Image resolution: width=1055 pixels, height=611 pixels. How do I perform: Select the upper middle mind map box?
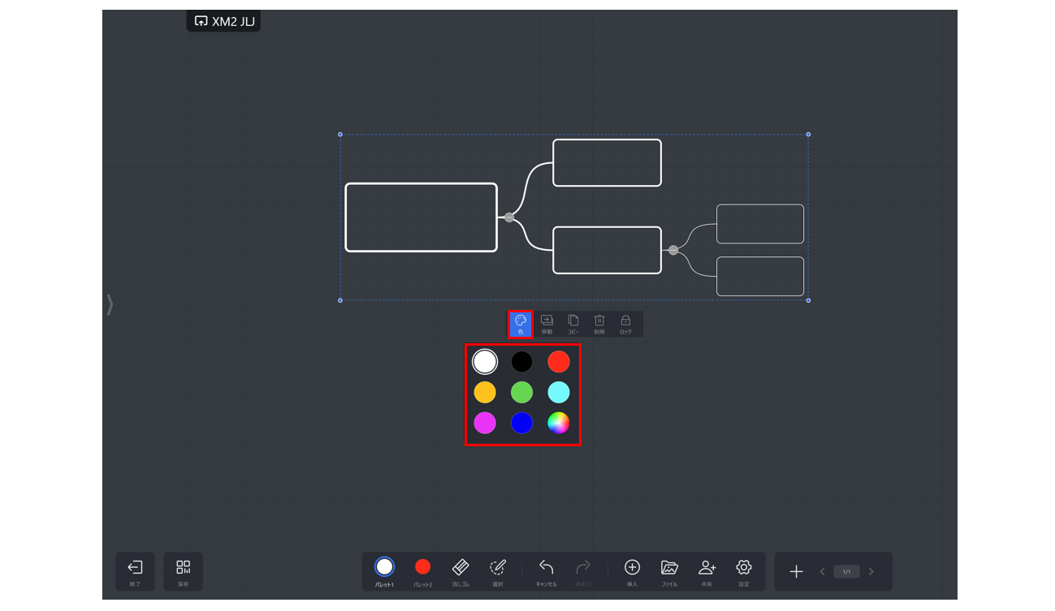(607, 163)
